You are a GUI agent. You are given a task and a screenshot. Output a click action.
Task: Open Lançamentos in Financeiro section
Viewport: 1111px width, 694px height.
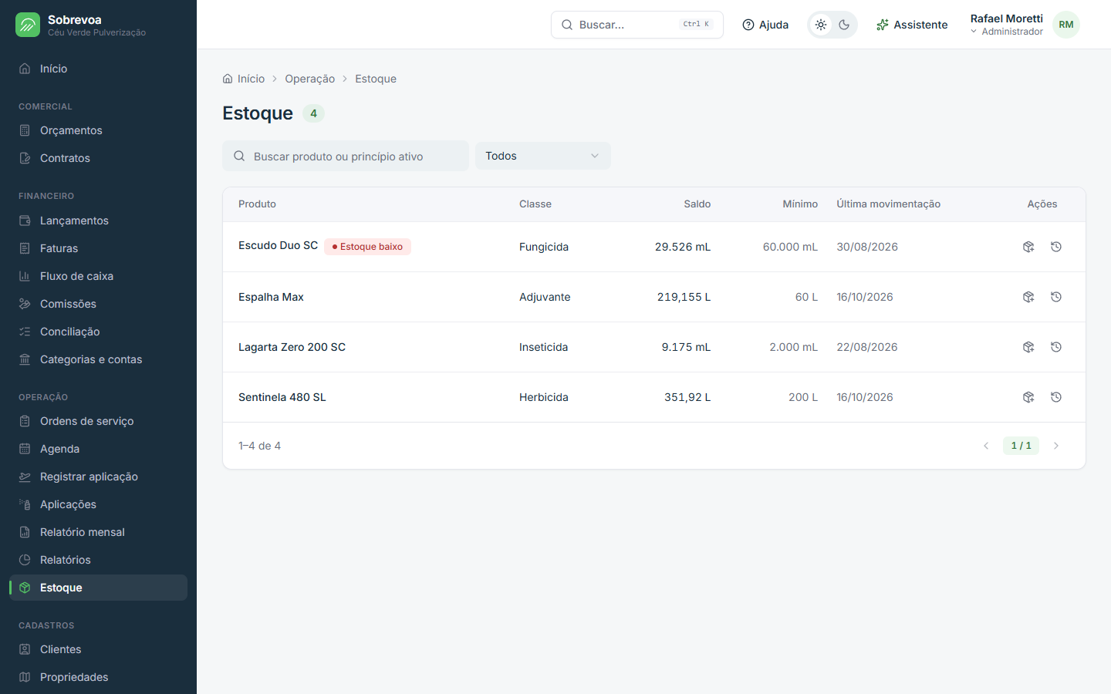(98, 221)
